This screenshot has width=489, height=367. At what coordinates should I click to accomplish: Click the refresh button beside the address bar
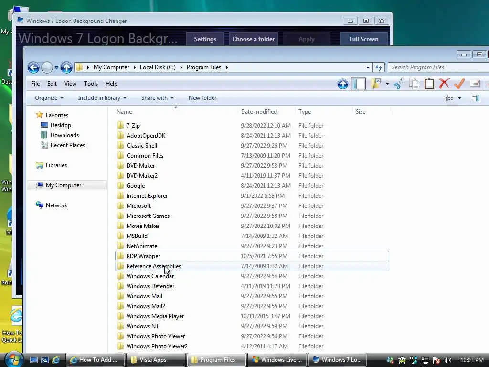point(379,67)
